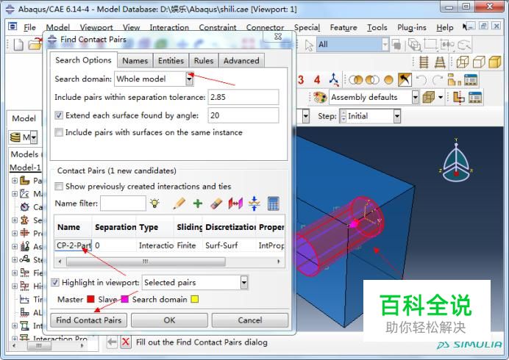Enable perspective projection icon
The width and height of the screenshot is (509, 360).
(440, 62)
